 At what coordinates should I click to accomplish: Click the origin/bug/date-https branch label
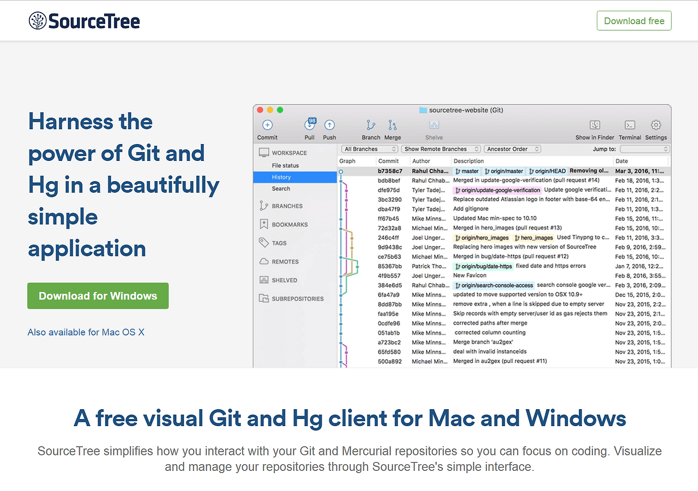point(483,266)
